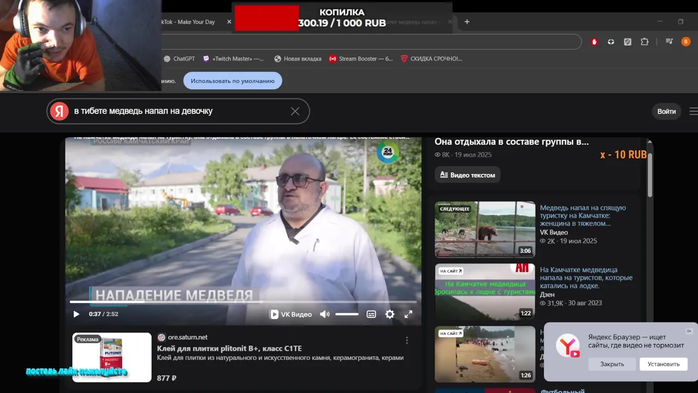This screenshot has width=698, height=393.
Task: Clear the Yandex search query
Action: [x=295, y=111]
